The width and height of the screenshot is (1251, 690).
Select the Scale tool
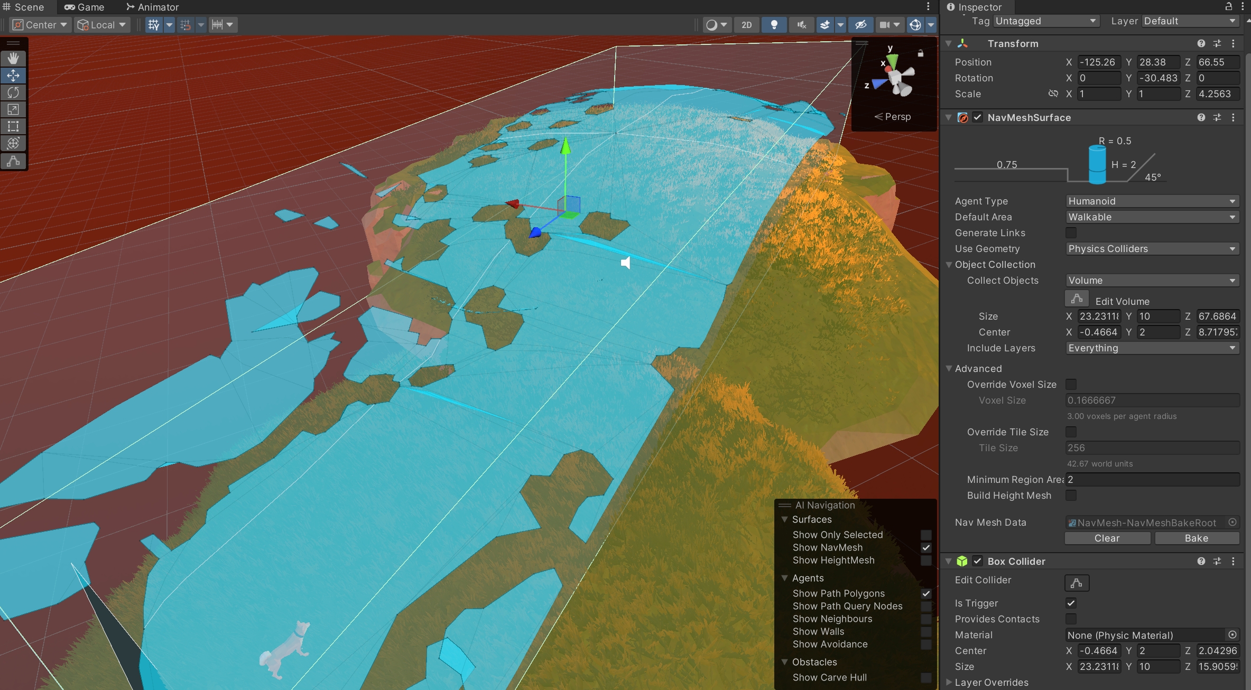tap(13, 109)
